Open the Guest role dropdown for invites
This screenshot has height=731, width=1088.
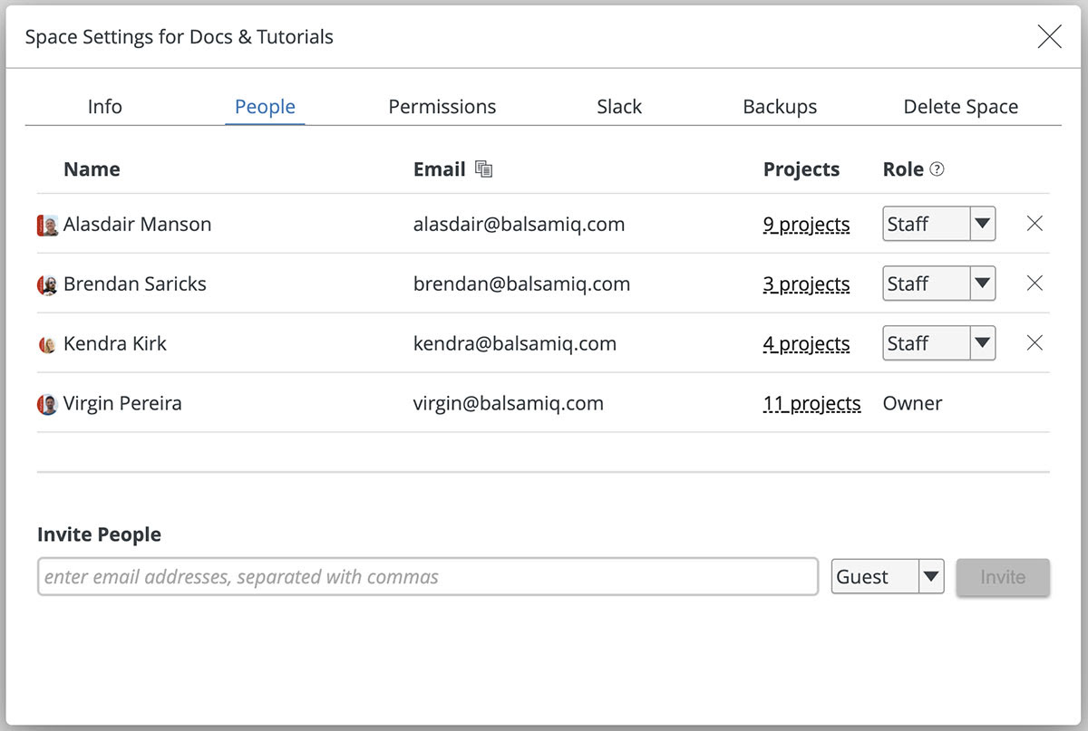pos(887,577)
